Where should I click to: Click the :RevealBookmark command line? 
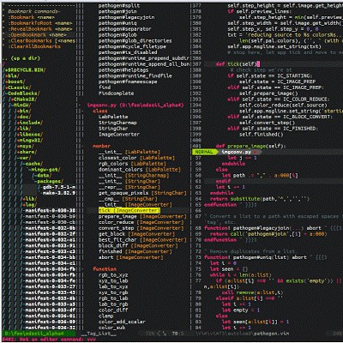(x=40, y=29)
